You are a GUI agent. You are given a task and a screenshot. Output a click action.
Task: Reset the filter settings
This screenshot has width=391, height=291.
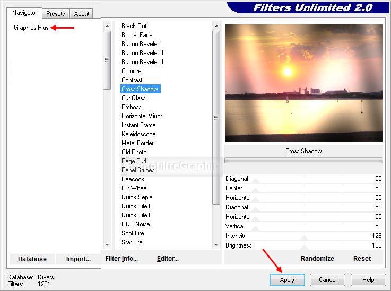[x=362, y=259]
